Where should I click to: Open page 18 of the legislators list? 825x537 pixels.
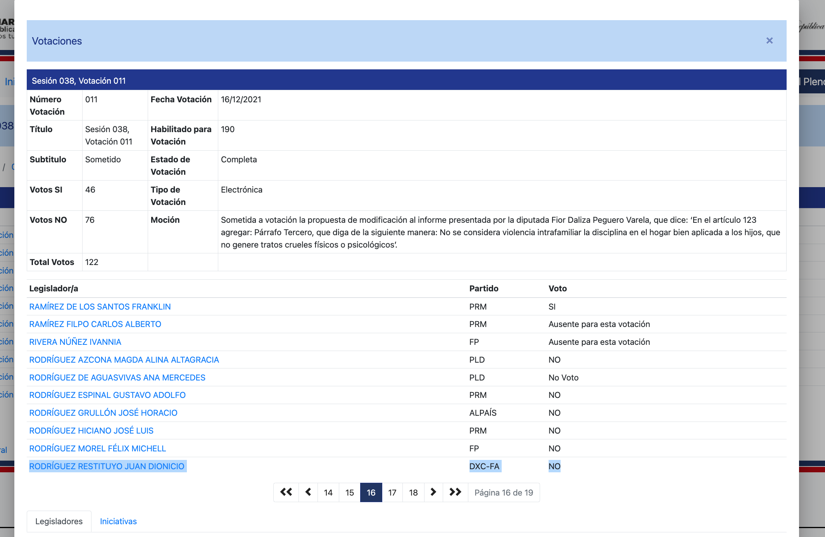point(413,492)
